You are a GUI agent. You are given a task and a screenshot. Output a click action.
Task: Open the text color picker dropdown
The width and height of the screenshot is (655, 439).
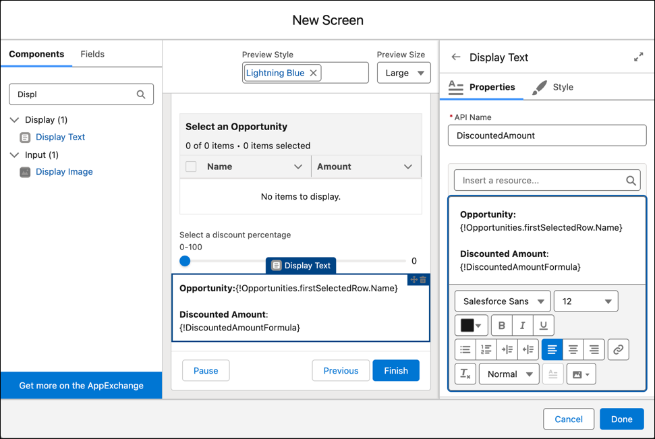click(x=472, y=326)
